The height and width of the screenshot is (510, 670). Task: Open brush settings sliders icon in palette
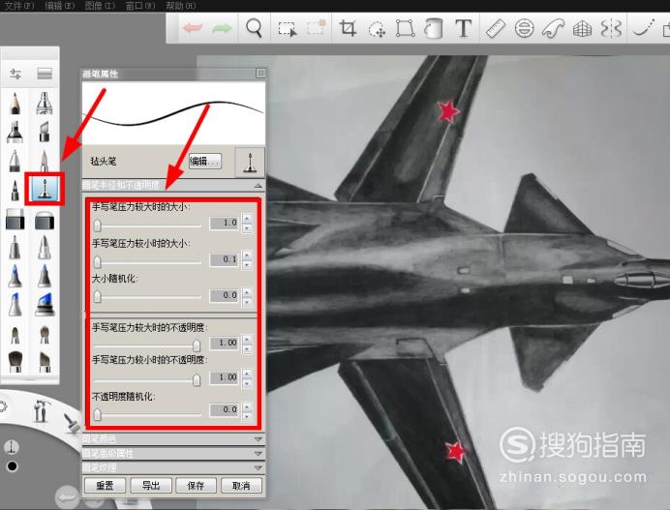pos(15,74)
